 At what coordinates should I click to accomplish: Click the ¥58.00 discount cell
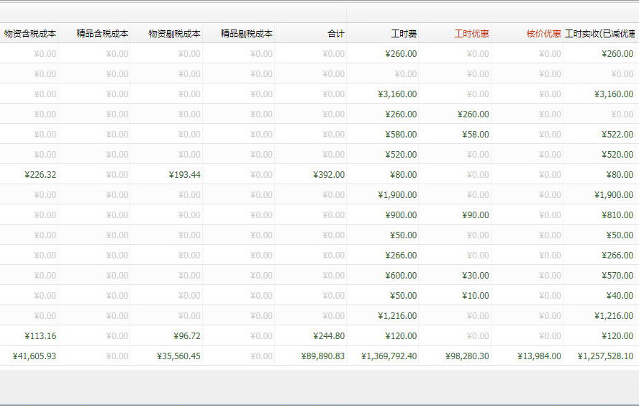(475, 135)
